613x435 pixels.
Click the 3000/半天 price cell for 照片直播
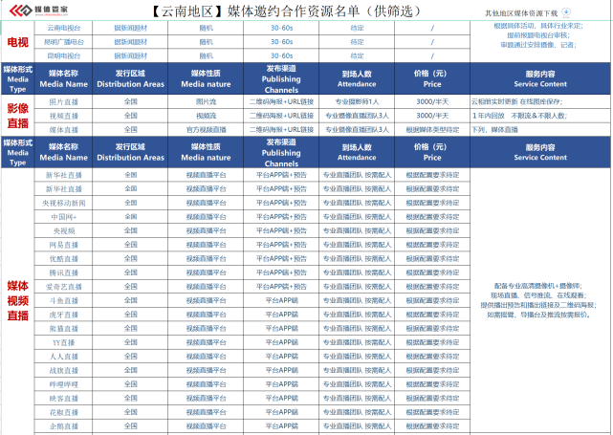pos(427,100)
